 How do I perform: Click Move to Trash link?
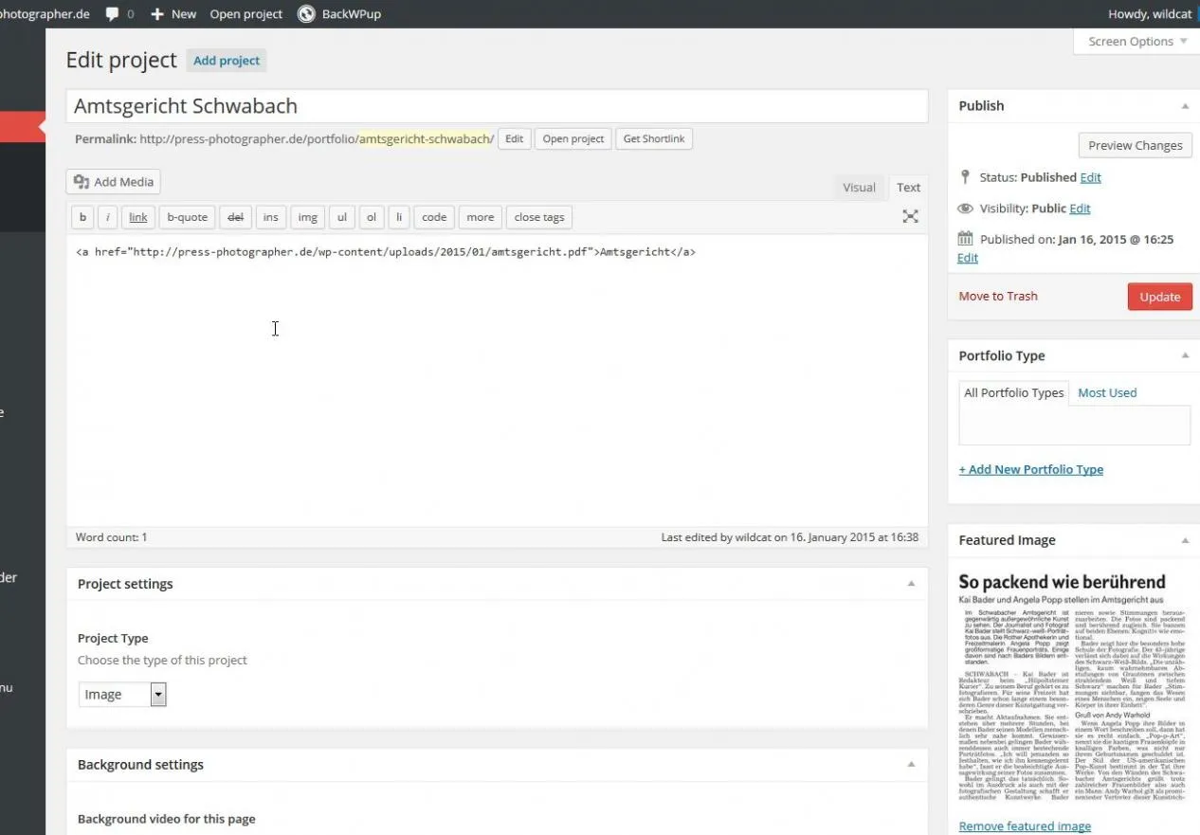click(x=998, y=297)
